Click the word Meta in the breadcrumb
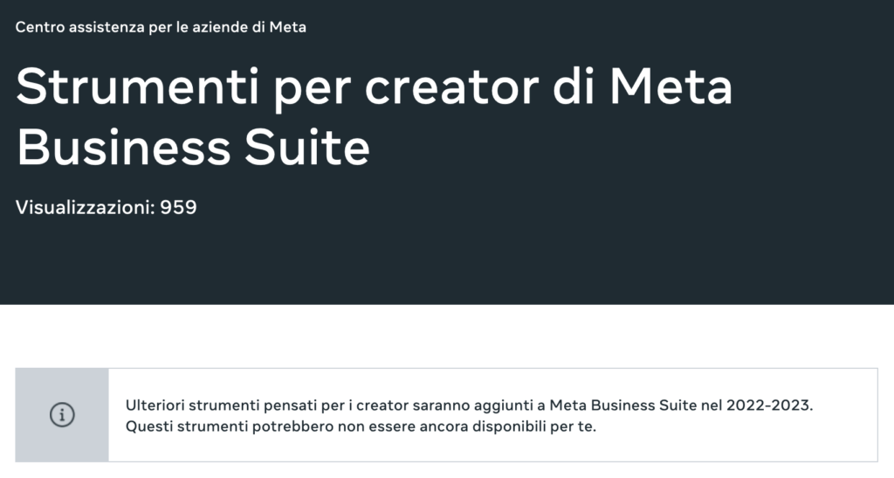This screenshot has width=894, height=478. coord(288,27)
